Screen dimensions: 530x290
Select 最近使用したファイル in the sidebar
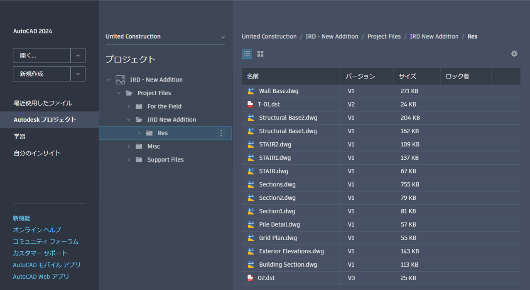[43, 103]
